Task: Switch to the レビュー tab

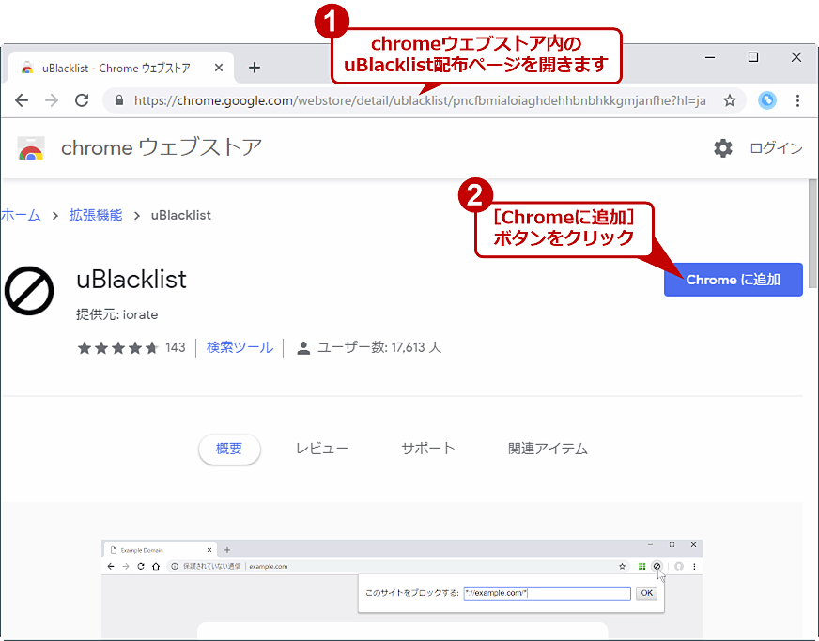Action: [322, 449]
